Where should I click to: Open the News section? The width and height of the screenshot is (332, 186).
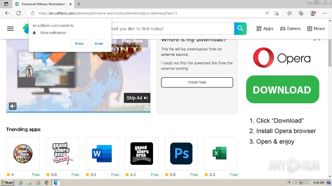pyautogui.click(x=316, y=29)
